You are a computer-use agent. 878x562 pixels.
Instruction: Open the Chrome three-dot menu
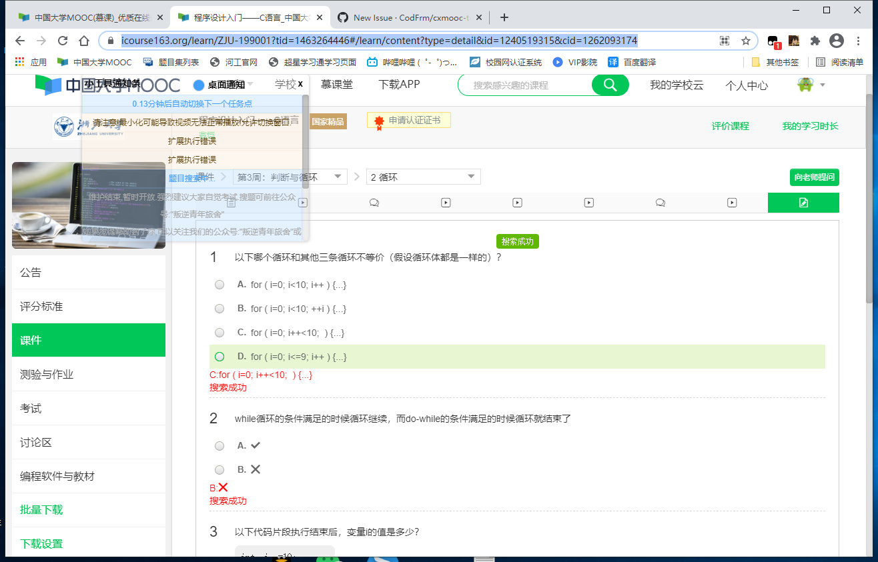[859, 41]
